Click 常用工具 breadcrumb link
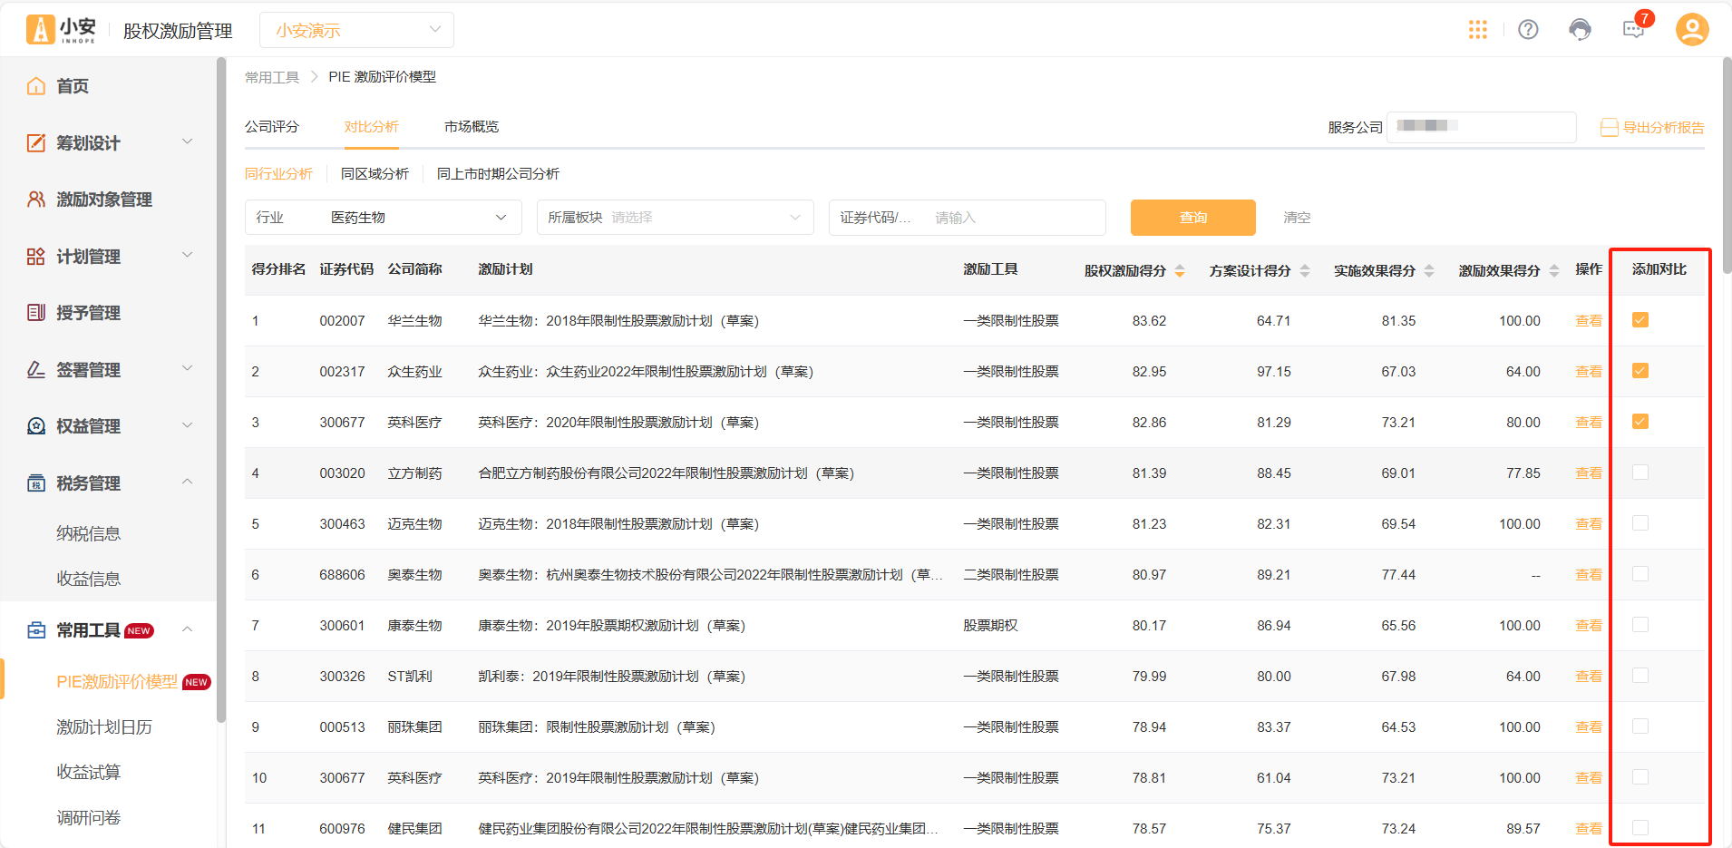1732x848 pixels. pyautogui.click(x=272, y=77)
